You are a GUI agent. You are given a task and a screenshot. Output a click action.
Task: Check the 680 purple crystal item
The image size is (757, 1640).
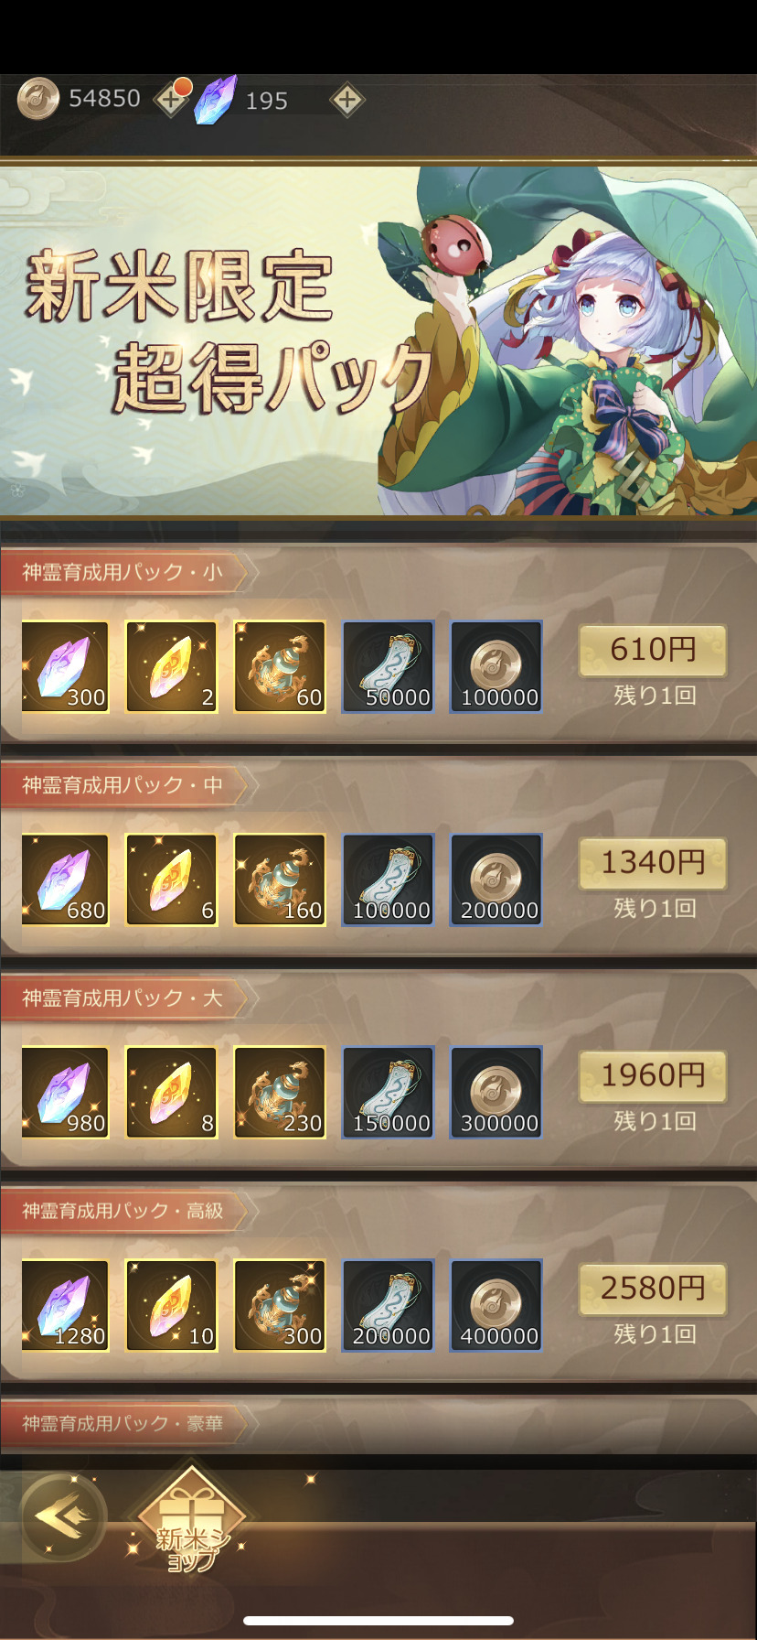click(65, 879)
